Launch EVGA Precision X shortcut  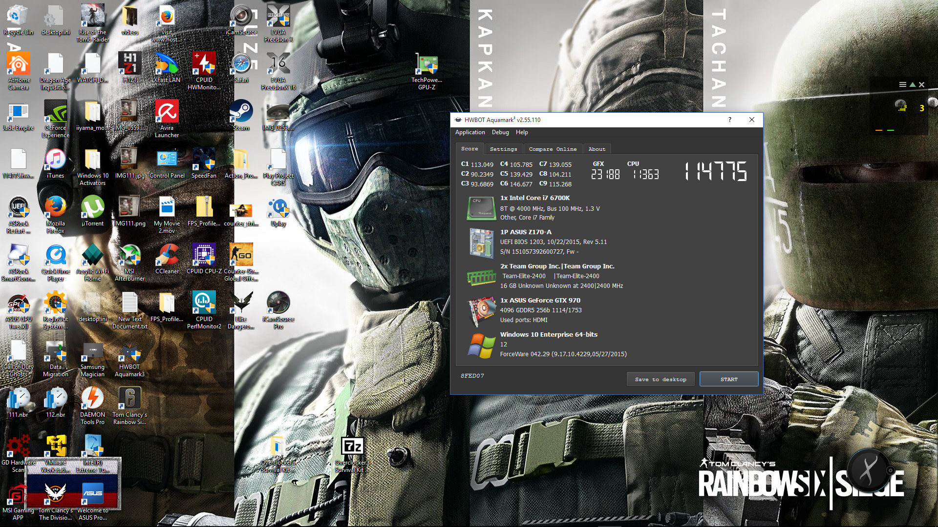278,23
